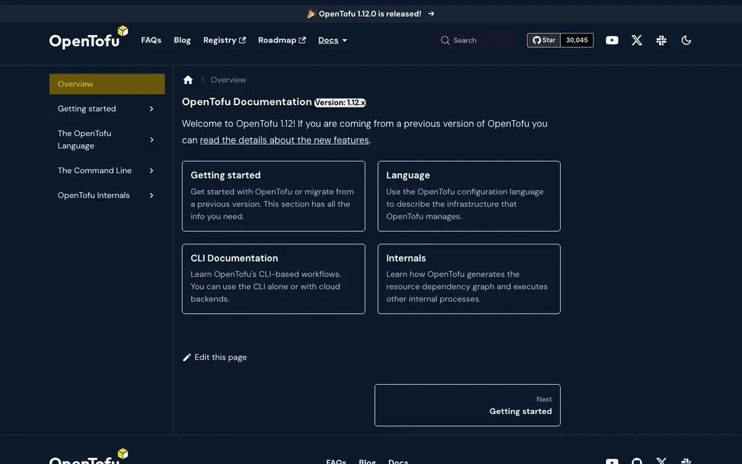Click the pencil icon beside Edit this page
The height and width of the screenshot is (464, 742).
pyautogui.click(x=187, y=358)
